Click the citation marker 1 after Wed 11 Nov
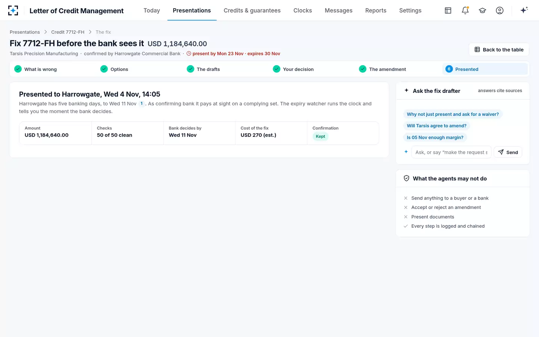 pos(141,104)
